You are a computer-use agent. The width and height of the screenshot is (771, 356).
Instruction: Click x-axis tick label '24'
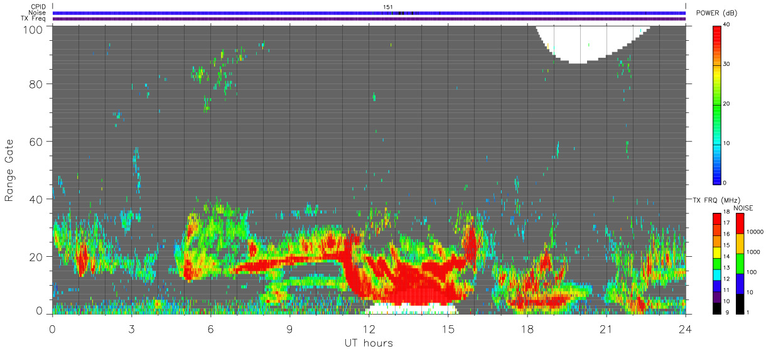click(685, 328)
